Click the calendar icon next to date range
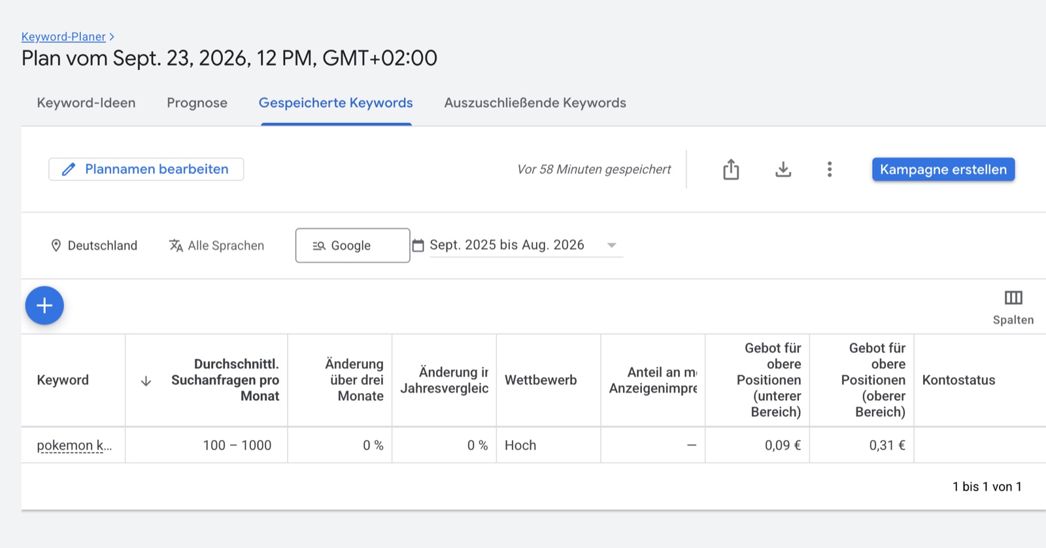Image resolution: width=1046 pixels, height=548 pixels. 418,246
